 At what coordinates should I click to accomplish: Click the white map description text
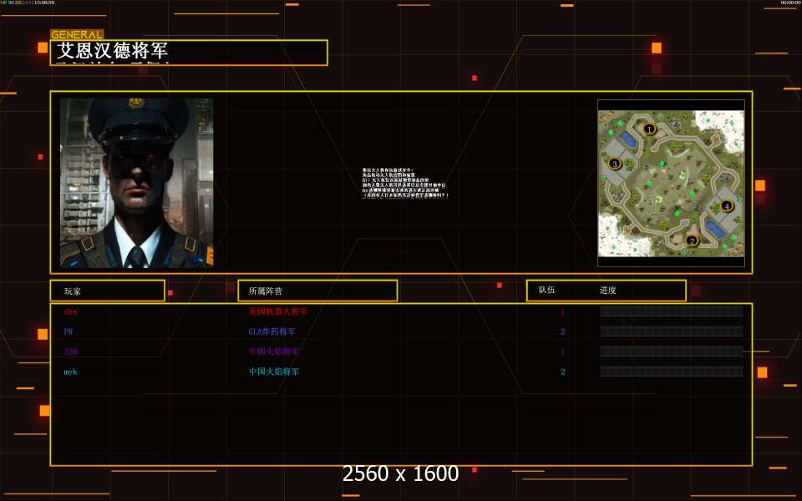pos(404,182)
